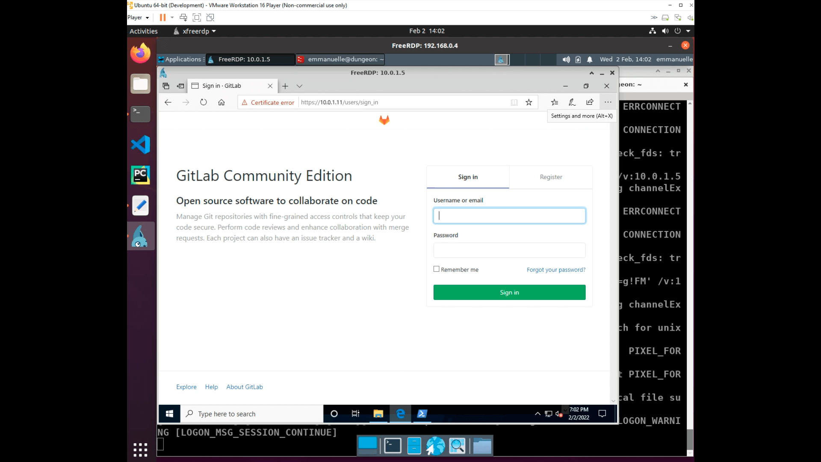The width and height of the screenshot is (821, 462).
Task: Click the About GitLab footer link
Action: click(245, 387)
